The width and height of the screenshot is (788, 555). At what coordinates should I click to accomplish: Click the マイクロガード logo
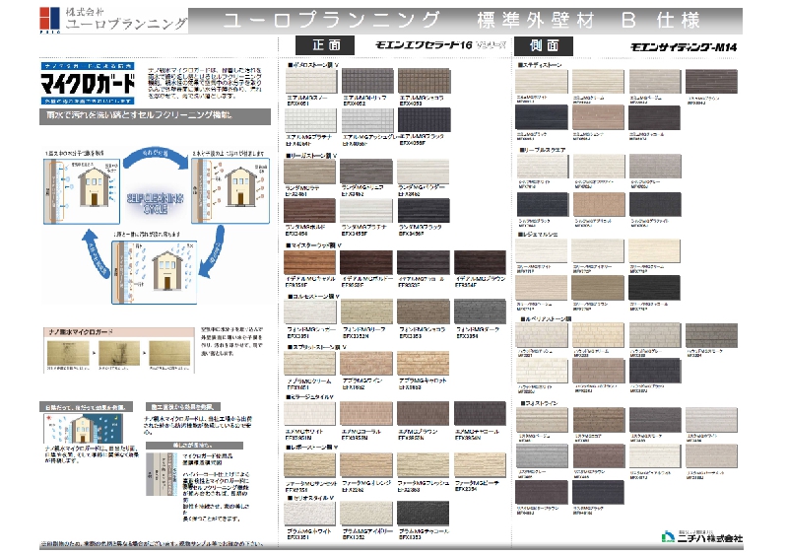point(88,84)
